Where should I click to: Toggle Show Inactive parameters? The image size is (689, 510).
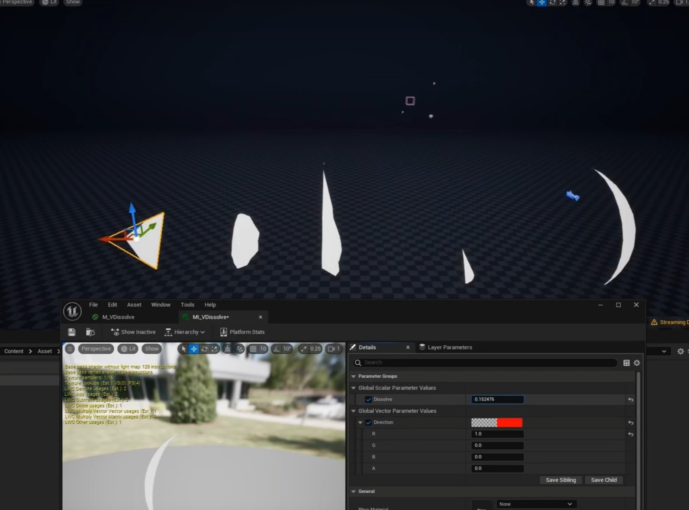[x=133, y=332]
